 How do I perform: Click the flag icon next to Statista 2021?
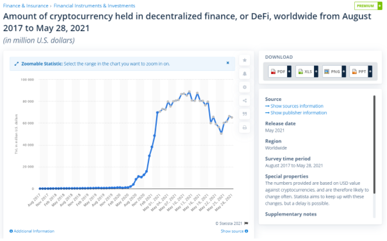[246, 223]
